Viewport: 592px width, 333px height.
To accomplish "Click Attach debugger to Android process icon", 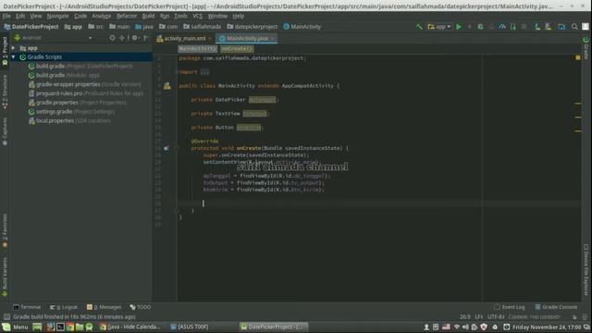I will pos(513,27).
